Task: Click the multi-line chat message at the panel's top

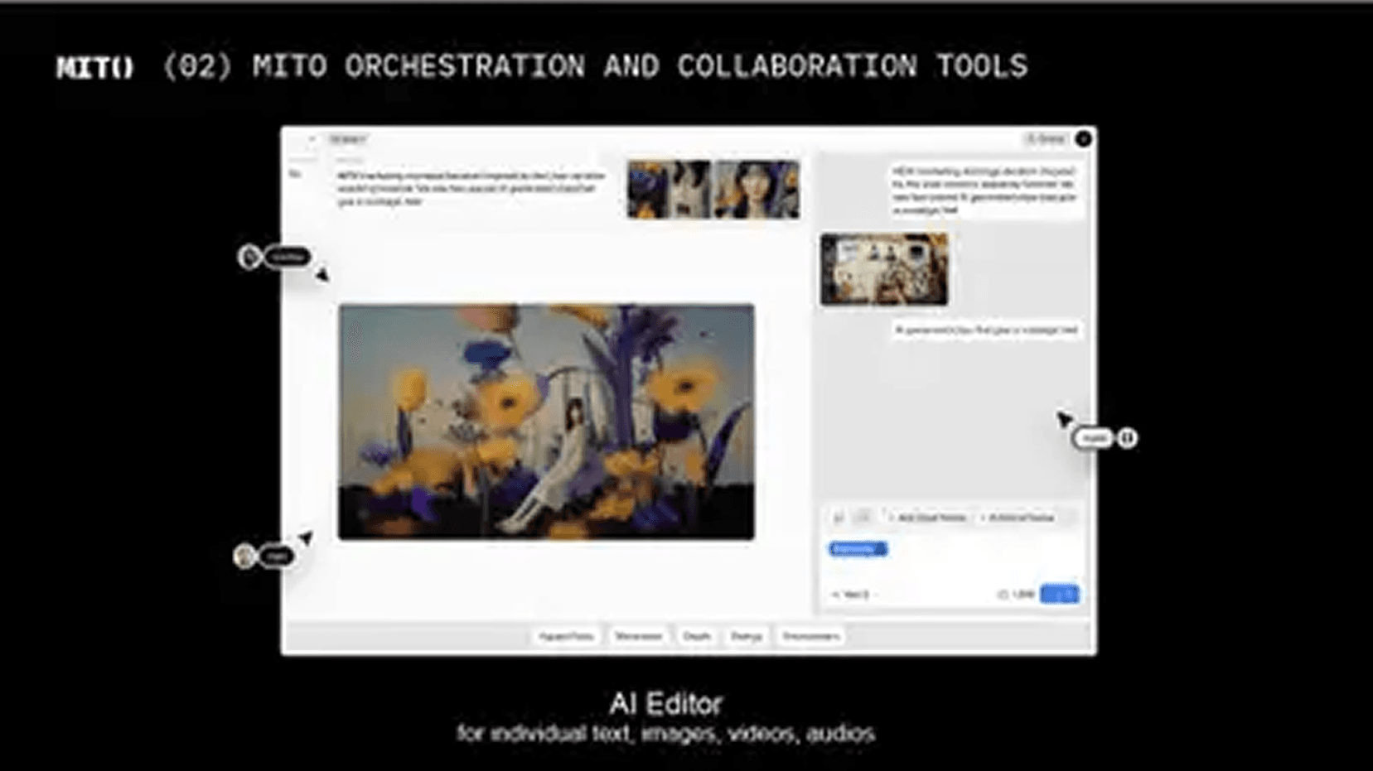Action: click(984, 190)
